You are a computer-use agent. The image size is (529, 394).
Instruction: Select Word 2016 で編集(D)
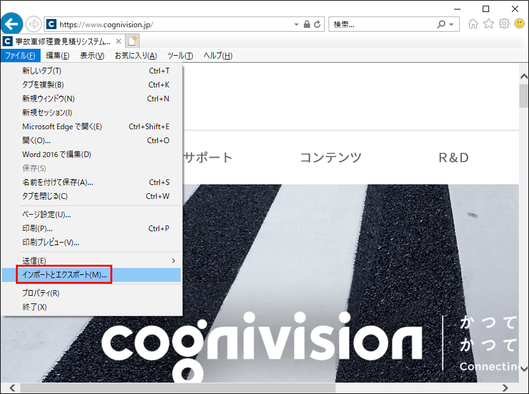pyautogui.click(x=91, y=155)
